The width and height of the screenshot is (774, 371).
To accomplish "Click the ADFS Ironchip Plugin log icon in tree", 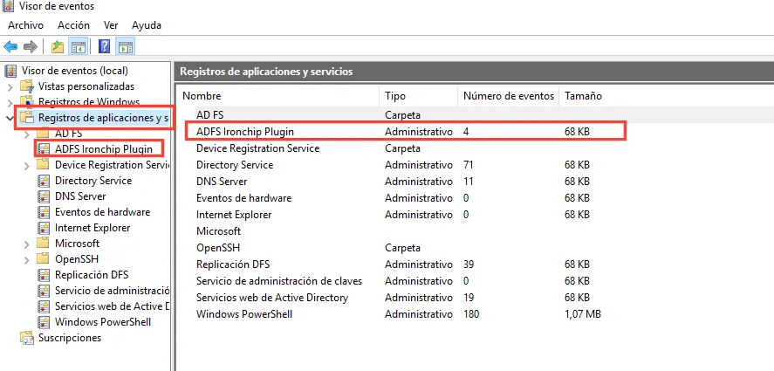I will 44,149.
